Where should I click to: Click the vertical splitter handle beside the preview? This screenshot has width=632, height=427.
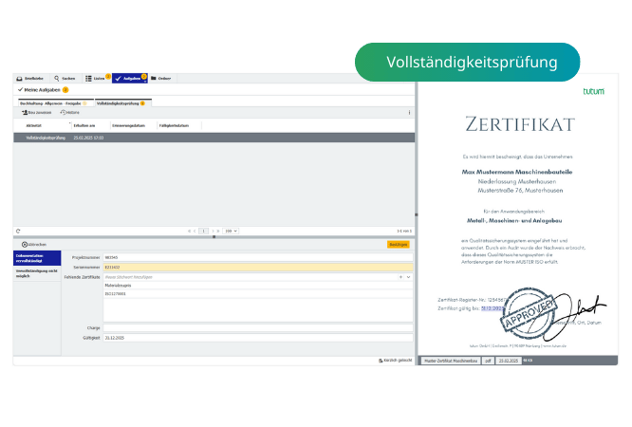pyautogui.click(x=417, y=214)
